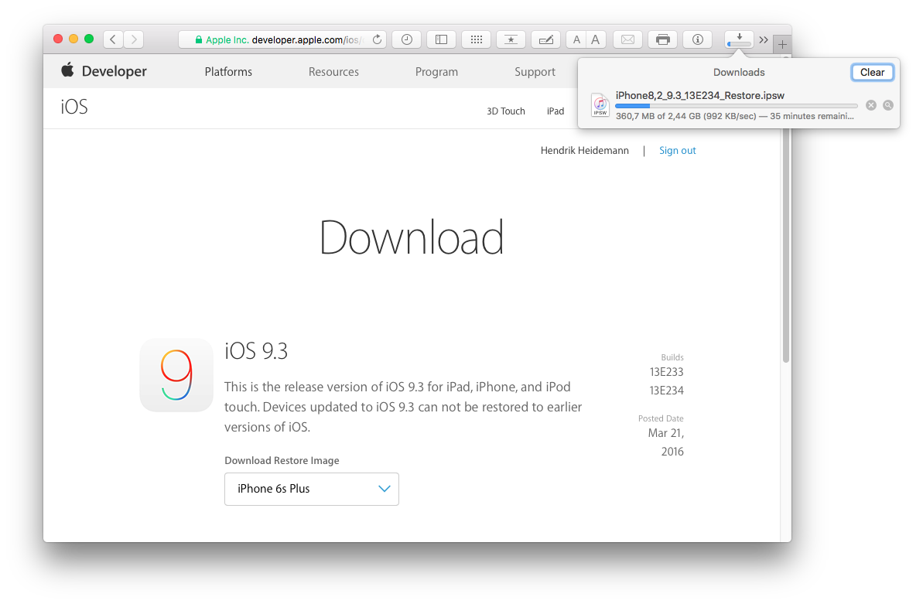
Task: Click the Downloads popover title
Action: pyautogui.click(x=739, y=73)
